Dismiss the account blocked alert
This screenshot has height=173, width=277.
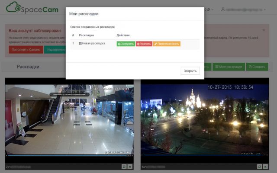click(x=264, y=30)
